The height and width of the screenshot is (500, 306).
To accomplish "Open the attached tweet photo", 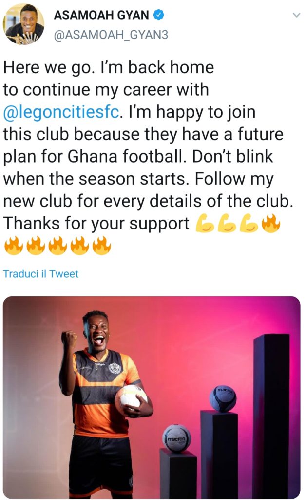I will pyautogui.click(x=152, y=397).
